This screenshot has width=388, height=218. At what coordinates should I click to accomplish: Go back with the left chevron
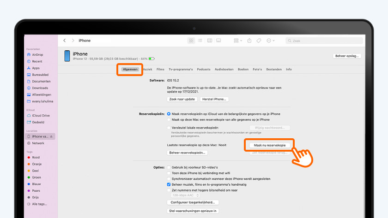tap(65, 41)
